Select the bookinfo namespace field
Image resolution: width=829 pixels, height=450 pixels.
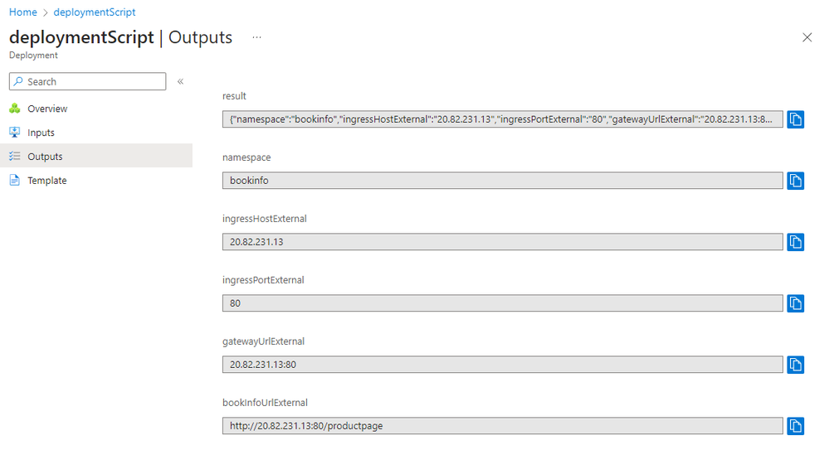[502, 181]
